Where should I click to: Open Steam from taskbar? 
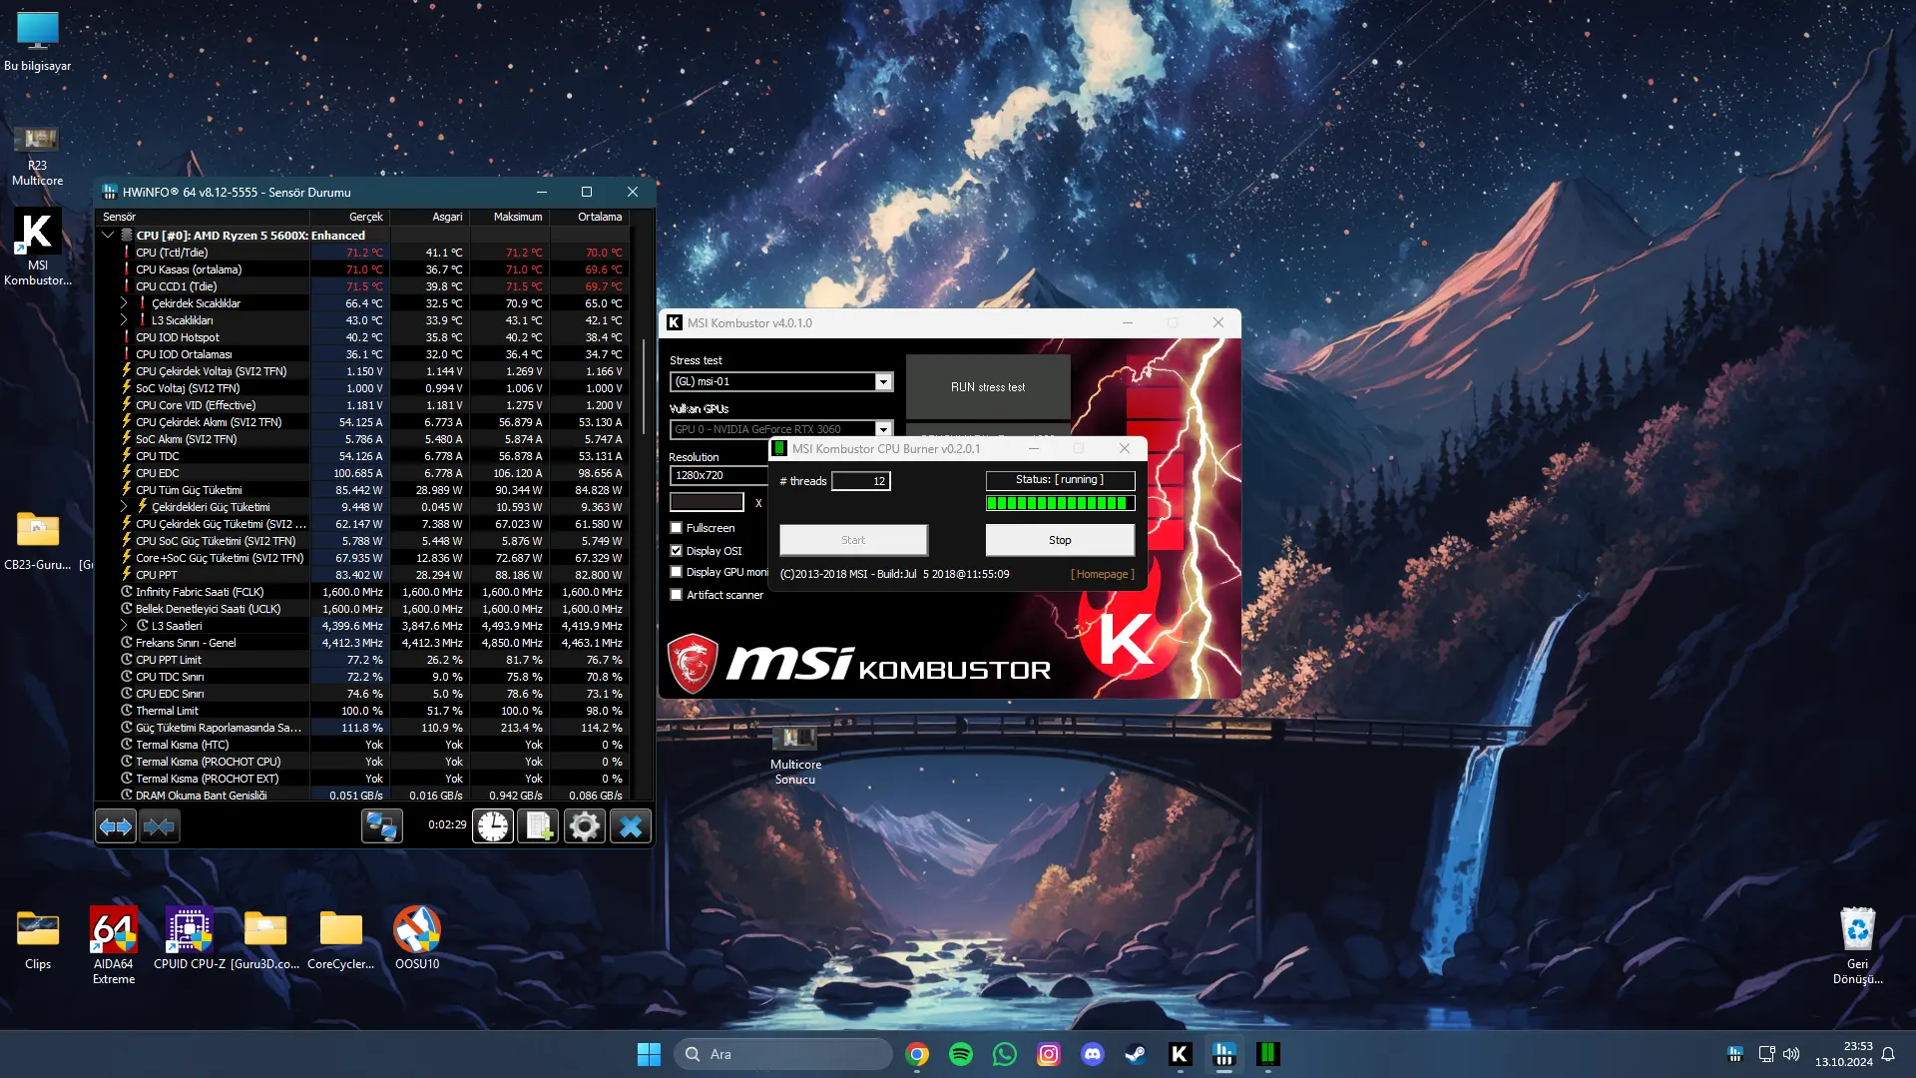tap(1137, 1054)
